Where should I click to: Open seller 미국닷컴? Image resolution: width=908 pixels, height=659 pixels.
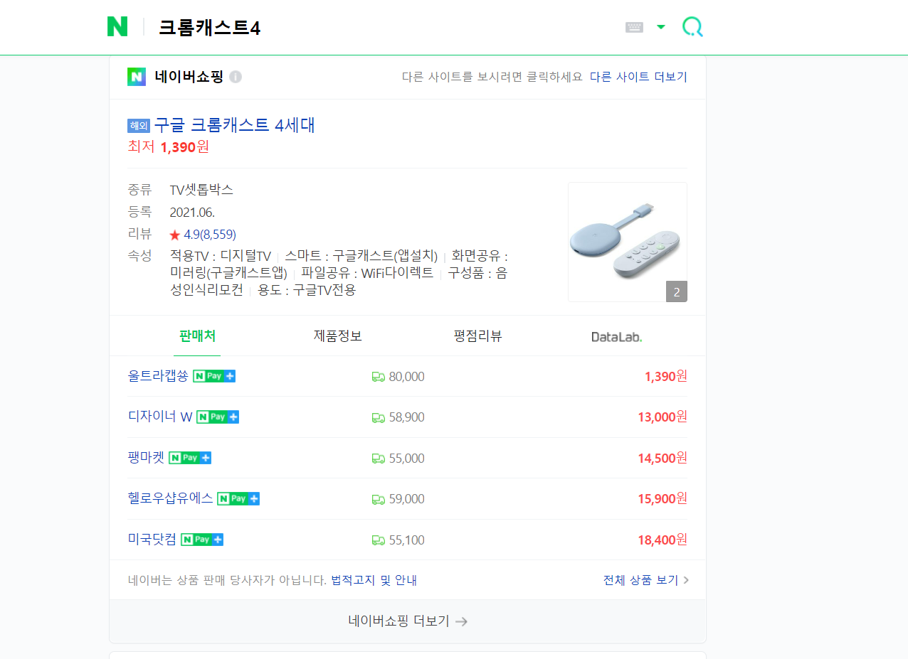tap(152, 540)
